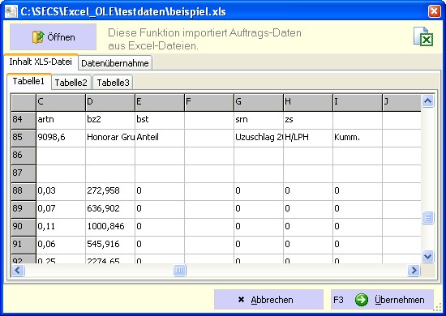
Task: Click the cell starting with 'Uzuschlag'
Action: coord(259,138)
